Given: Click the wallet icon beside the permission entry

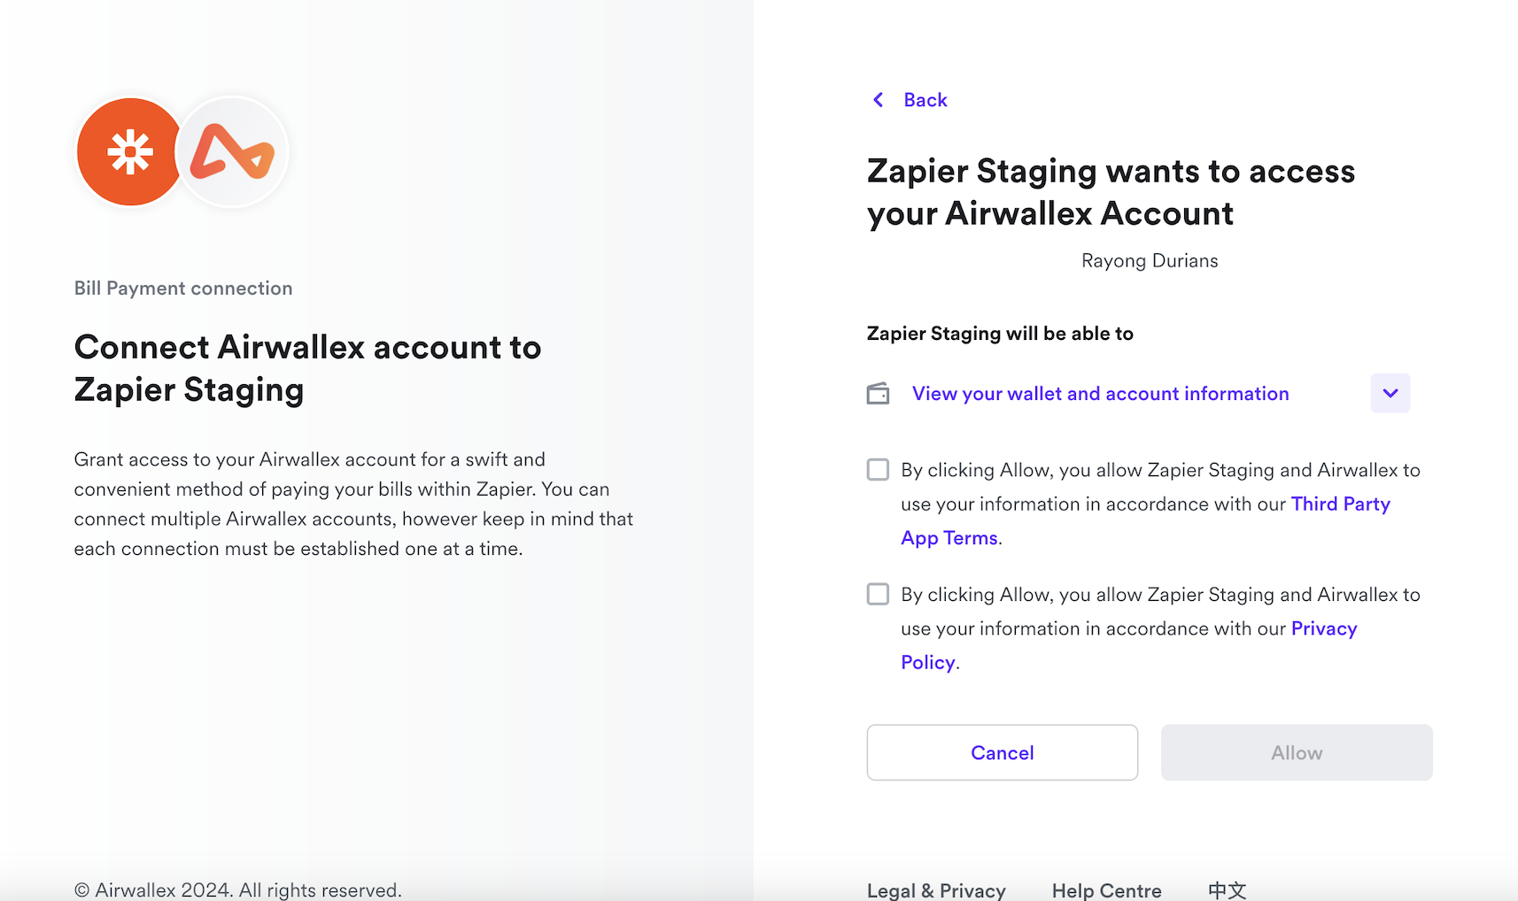Looking at the screenshot, I should tap(878, 393).
